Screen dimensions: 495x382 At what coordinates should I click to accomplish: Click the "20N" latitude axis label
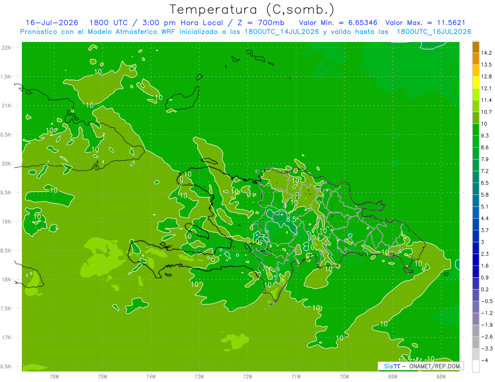(7, 164)
